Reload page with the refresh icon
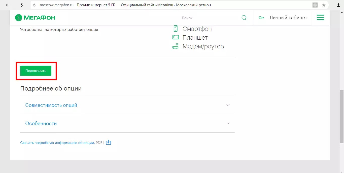This screenshot has width=344, height=173. 35,5
